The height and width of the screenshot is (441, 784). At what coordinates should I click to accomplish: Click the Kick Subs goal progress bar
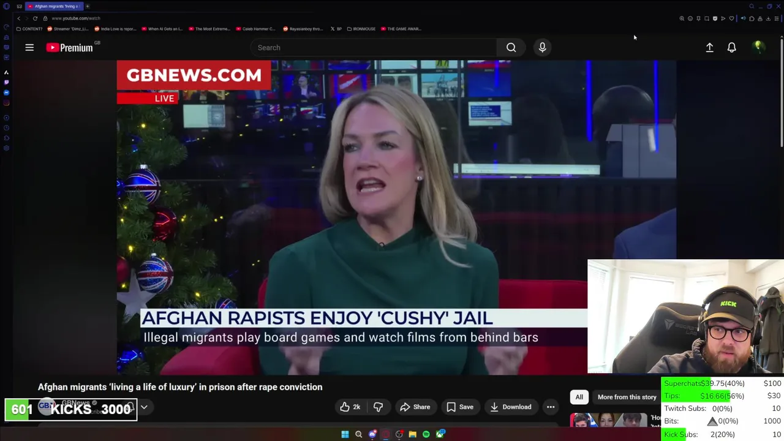(722, 434)
